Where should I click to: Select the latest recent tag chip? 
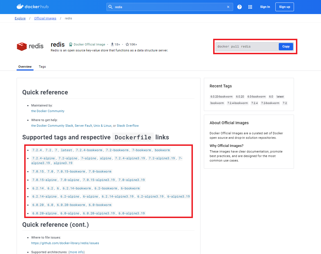280,97
